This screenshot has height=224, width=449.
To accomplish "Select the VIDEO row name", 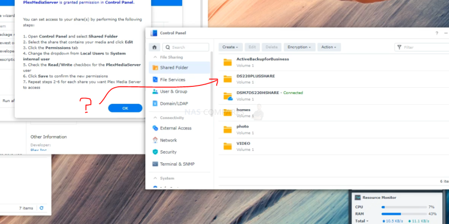I will coord(243,144).
